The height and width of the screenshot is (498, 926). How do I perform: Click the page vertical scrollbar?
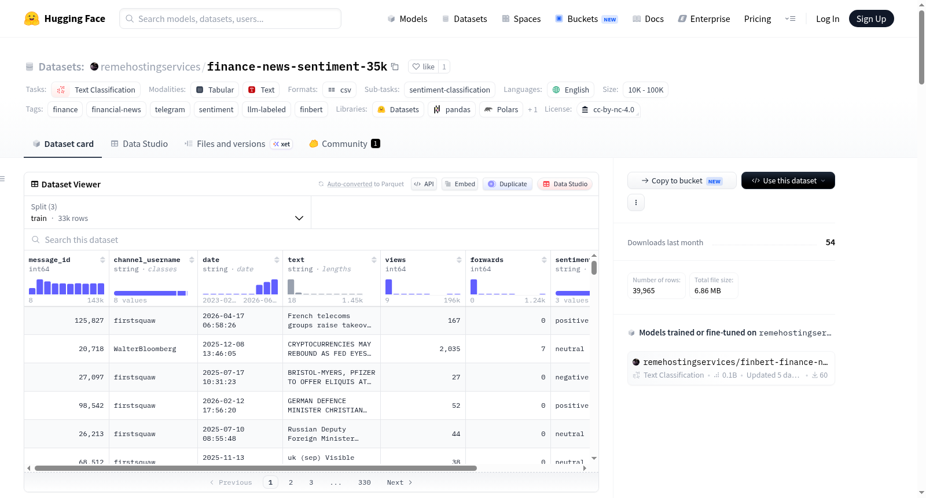point(921,47)
